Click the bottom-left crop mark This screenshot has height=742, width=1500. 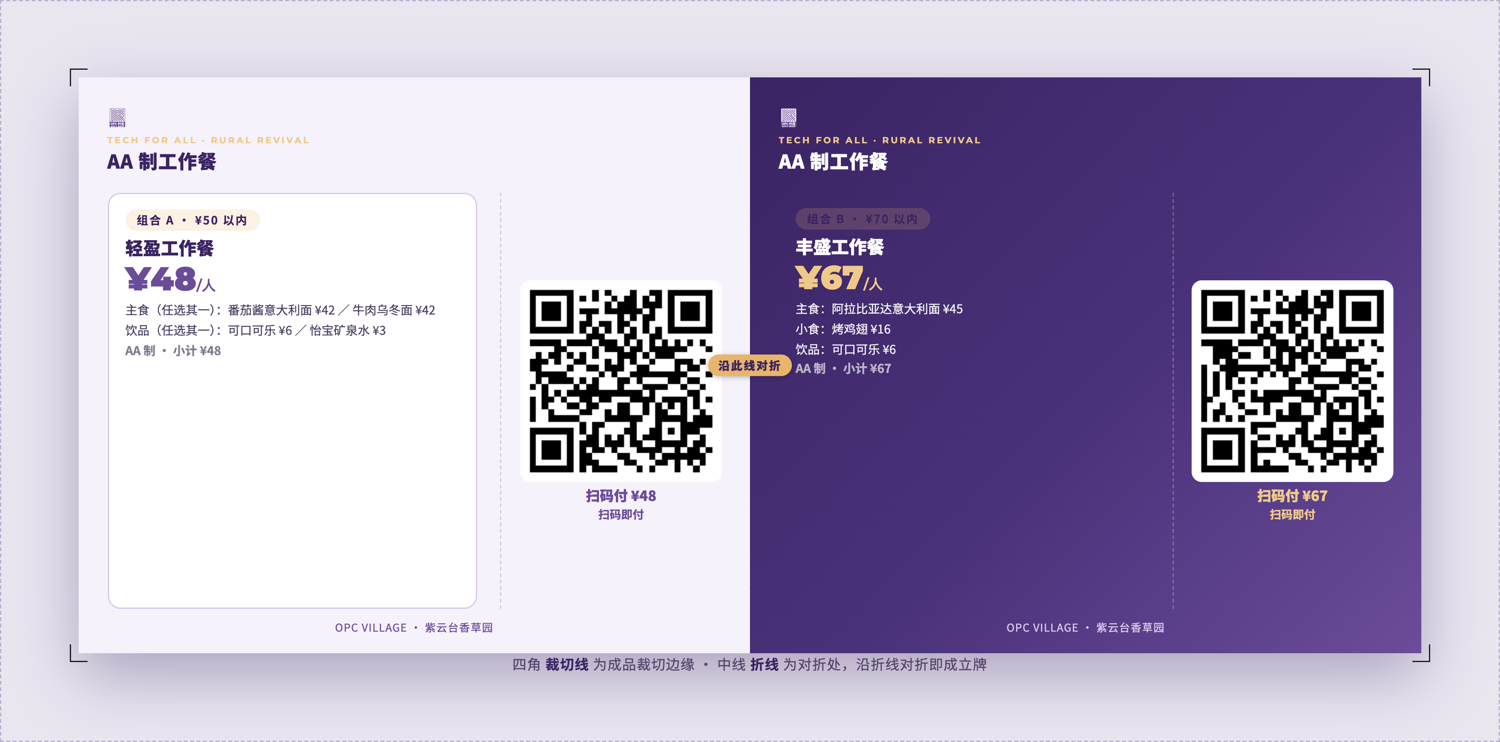[x=78, y=653]
